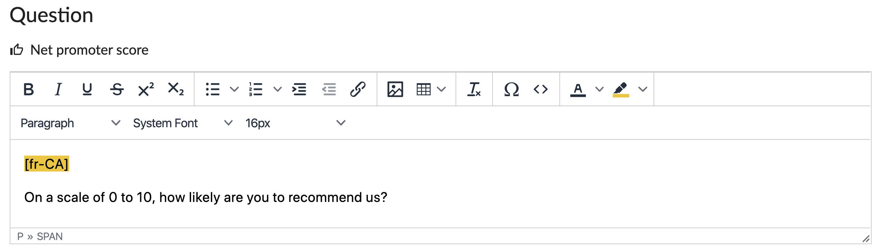Expand the text color options arrow
The height and width of the screenshot is (249, 882).
tap(599, 89)
